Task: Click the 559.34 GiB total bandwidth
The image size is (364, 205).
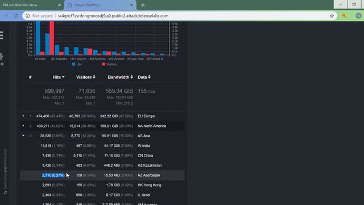Action: (119, 91)
